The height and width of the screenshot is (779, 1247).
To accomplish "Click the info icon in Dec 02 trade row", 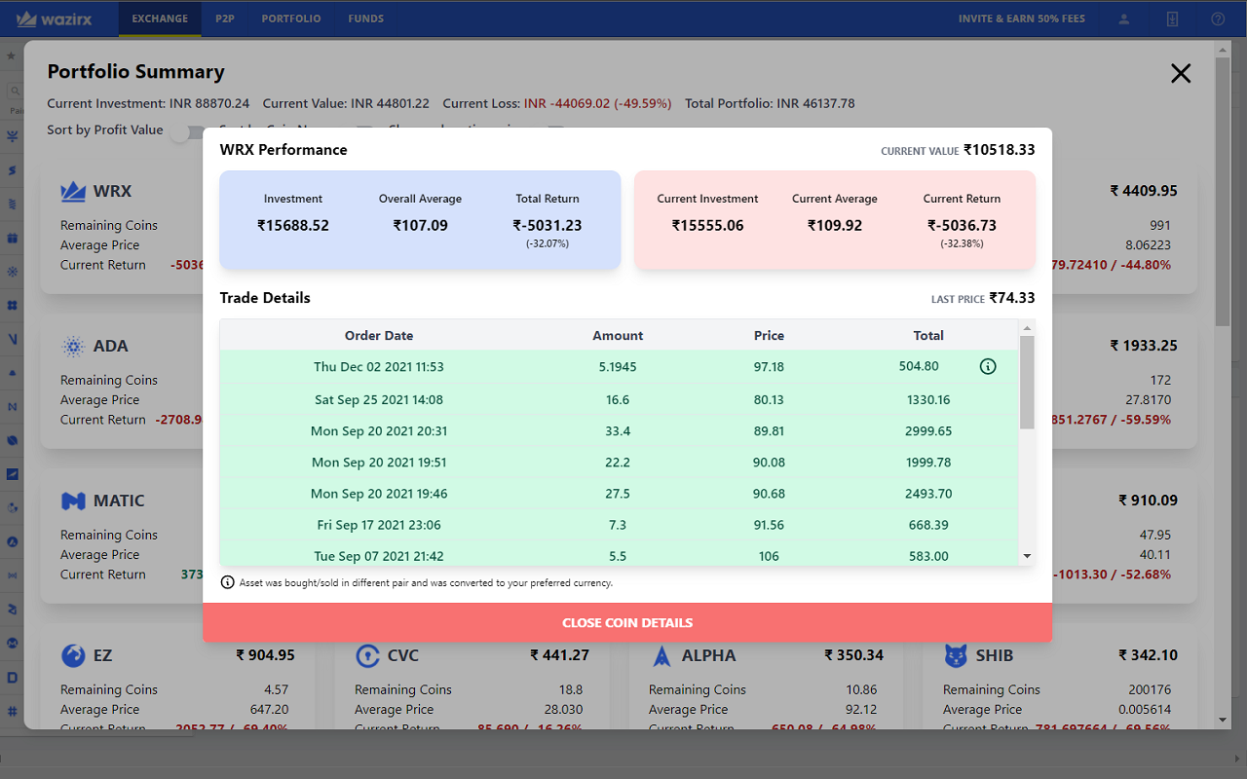I will (988, 367).
